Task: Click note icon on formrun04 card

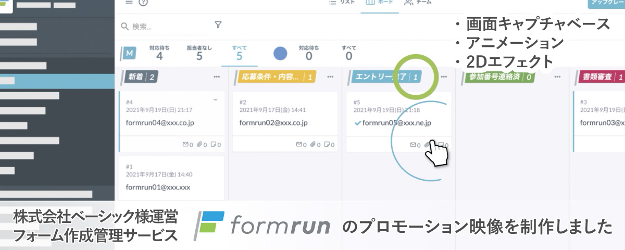Action: click(x=213, y=144)
